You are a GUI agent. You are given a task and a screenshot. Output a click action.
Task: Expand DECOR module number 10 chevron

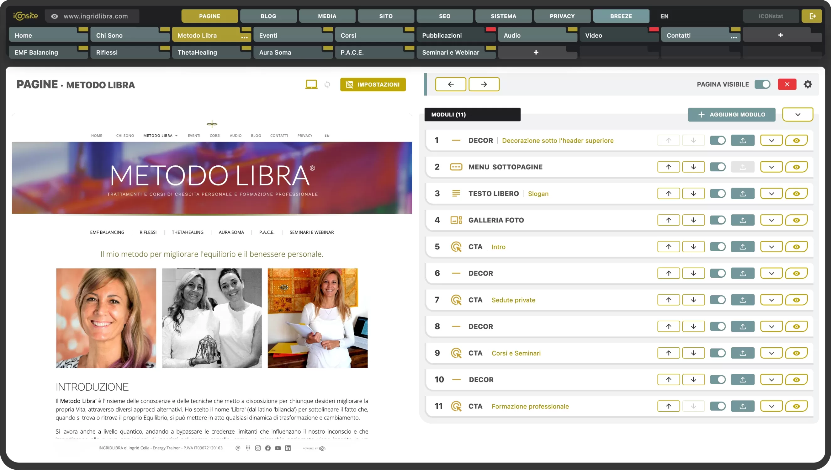[x=771, y=380]
